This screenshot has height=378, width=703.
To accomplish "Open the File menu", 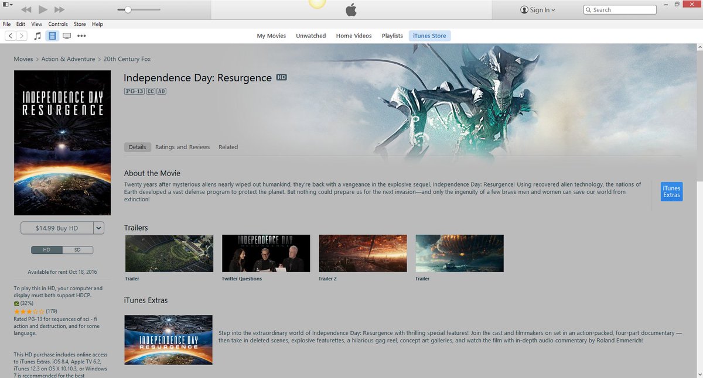I will [7, 24].
